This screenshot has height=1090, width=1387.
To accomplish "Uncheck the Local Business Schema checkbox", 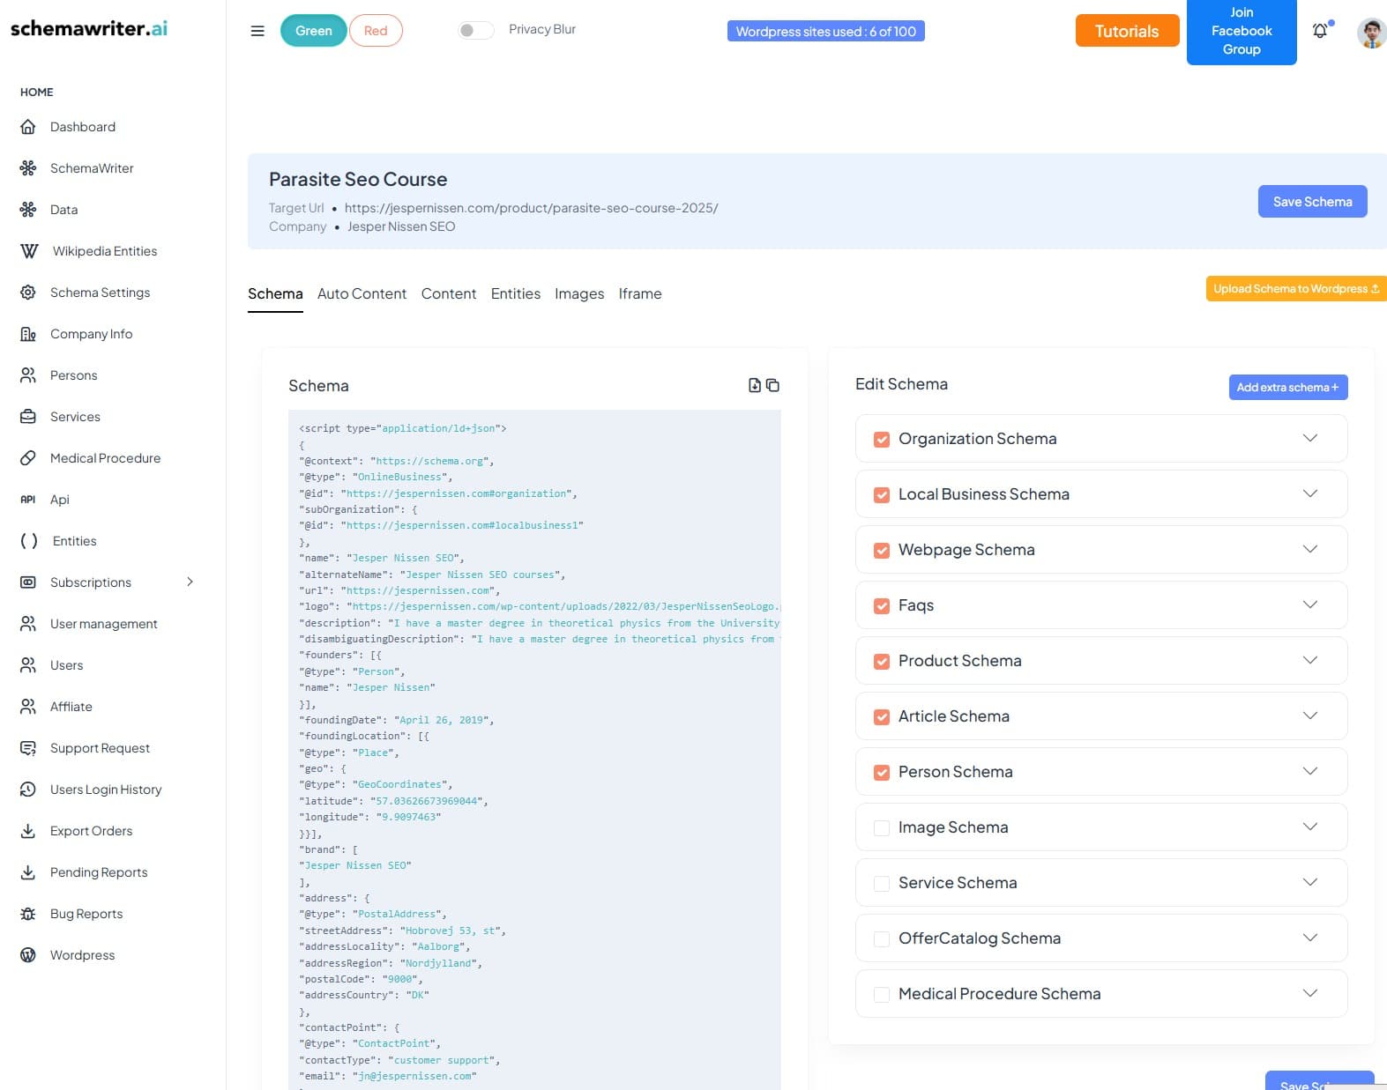I will click(x=882, y=495).
